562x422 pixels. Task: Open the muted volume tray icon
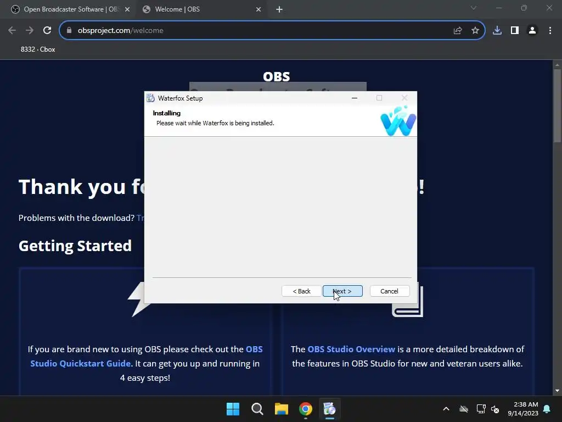tap(496, 409)
